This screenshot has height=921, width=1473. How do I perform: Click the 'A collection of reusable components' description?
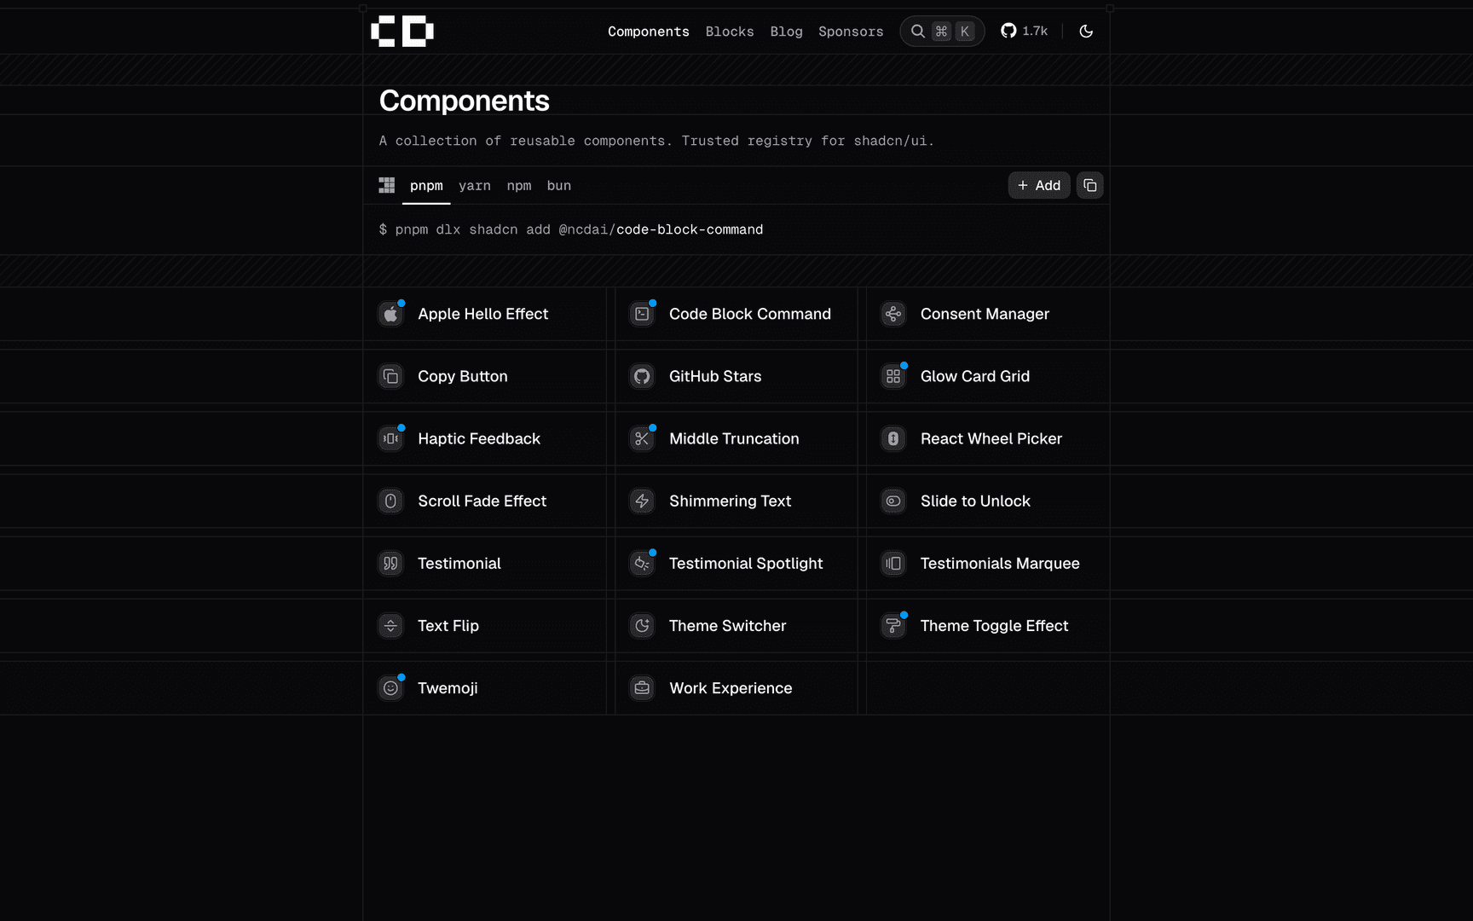(x=656, y=141)
